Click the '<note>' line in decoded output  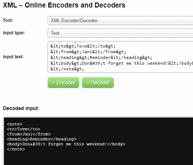(15, 124)
